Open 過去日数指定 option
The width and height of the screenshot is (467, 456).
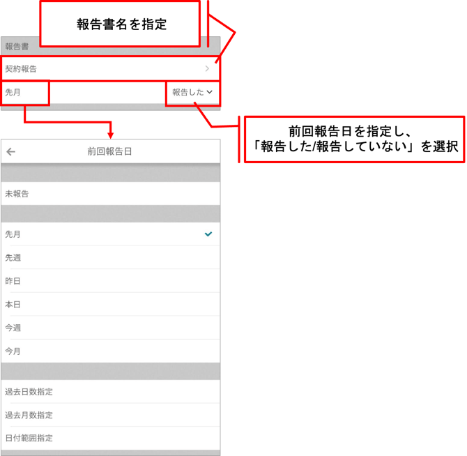tap(29, 392)
